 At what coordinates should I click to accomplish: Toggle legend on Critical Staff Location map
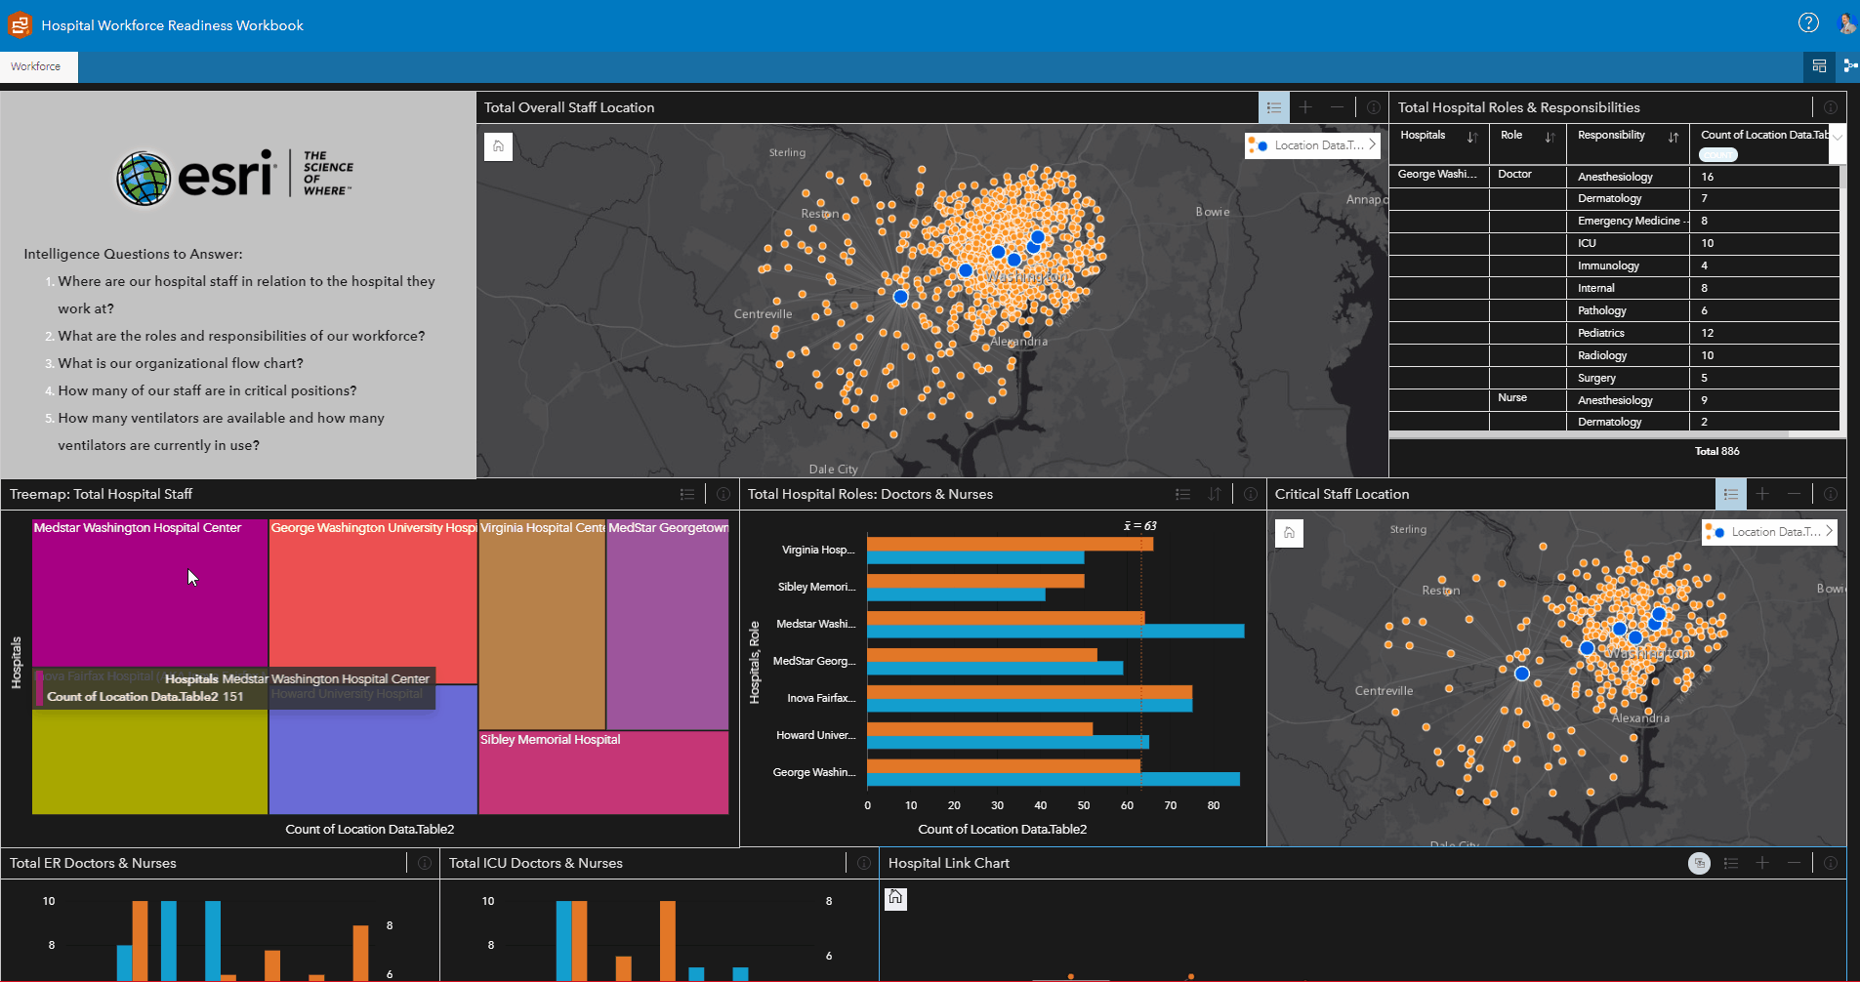[1731, 494]
